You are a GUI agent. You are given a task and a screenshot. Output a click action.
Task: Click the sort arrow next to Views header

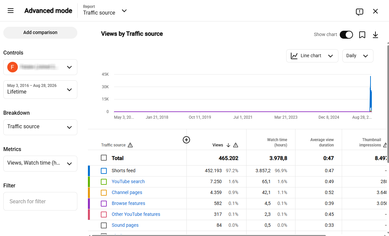click(x=228, y=145)
